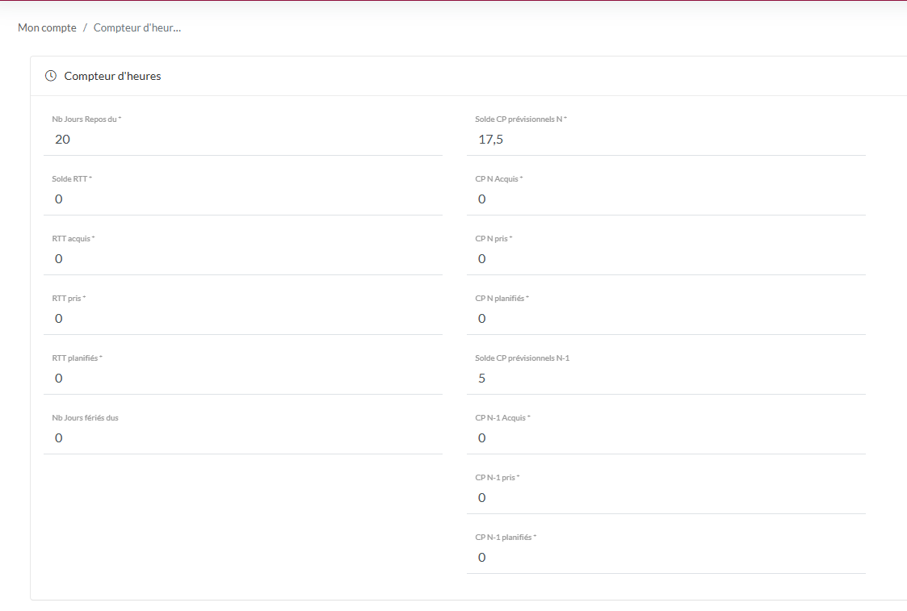The height and width of the screenshot is (611, 907).
Task: Select the Nb Jours Repos du field
Action: (x=242, y=140)
